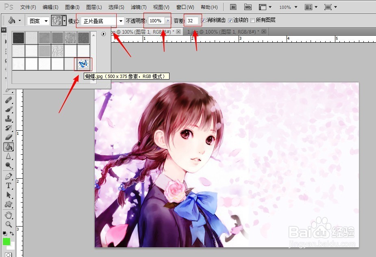Enable 所有图层 all layers checkbox
Viewport: 376px width, 257px height.
252,21
